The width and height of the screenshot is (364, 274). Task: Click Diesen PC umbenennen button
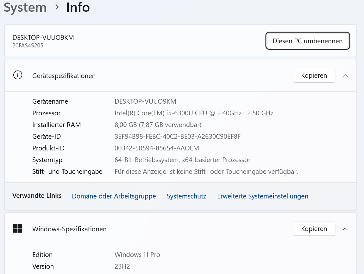308,41
